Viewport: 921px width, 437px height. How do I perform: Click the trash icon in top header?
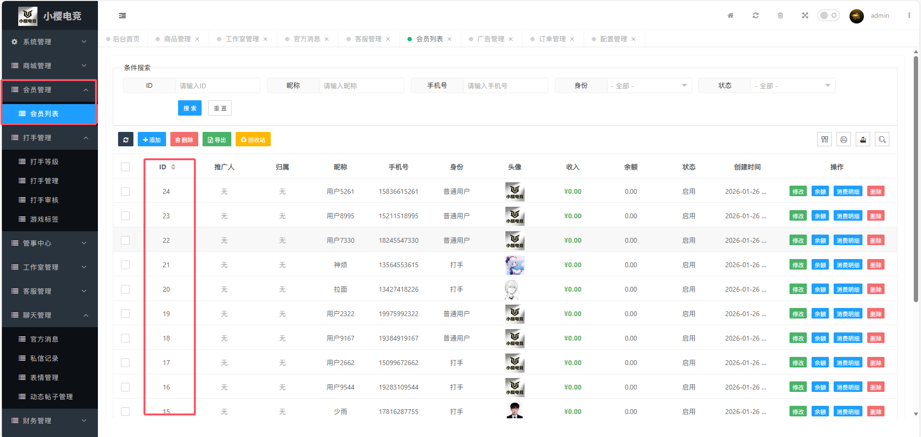[x=780, y=15]
